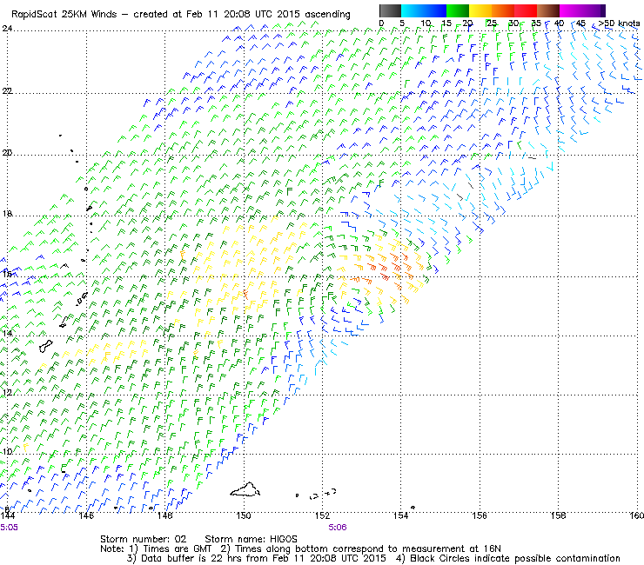Click the 'Storm name: HIGOS' text

coord(251,539)
